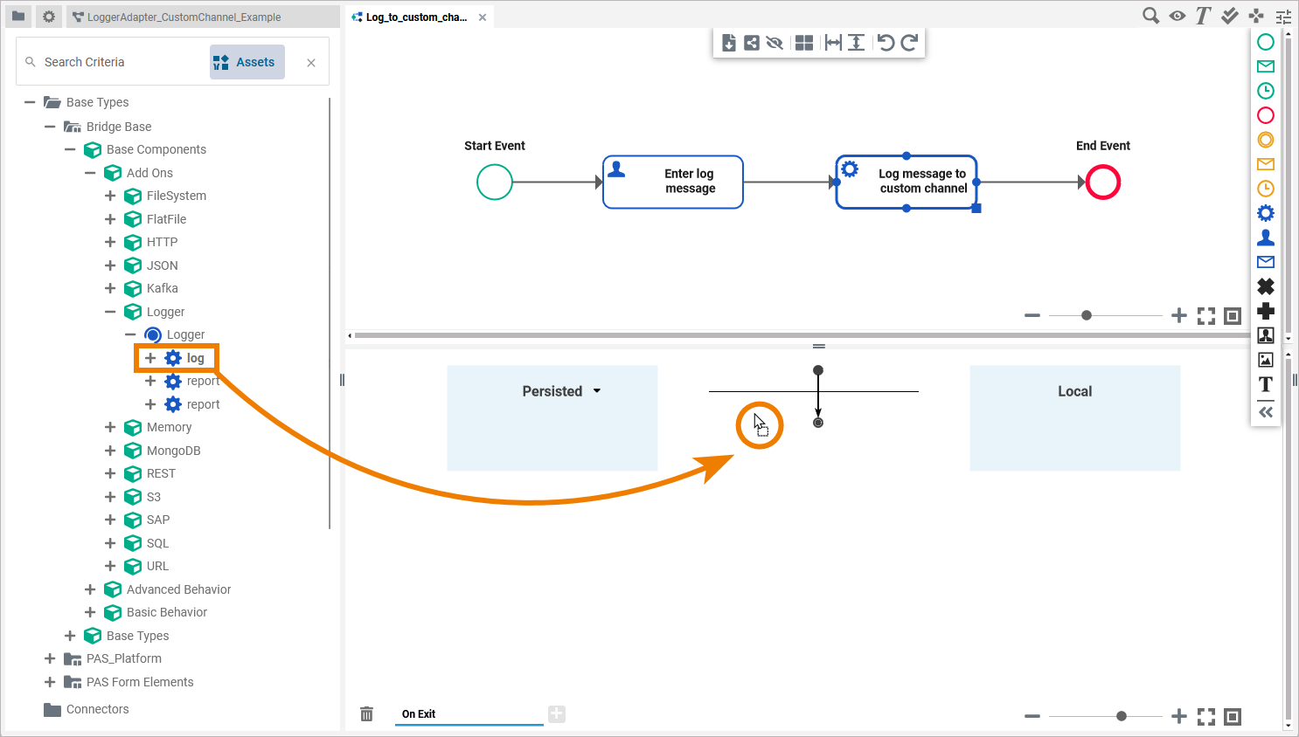Click the grid layout icon in toolbar
Image resolution: width=1299 pixels, height=737 pixels.
(x=804, y=43)
